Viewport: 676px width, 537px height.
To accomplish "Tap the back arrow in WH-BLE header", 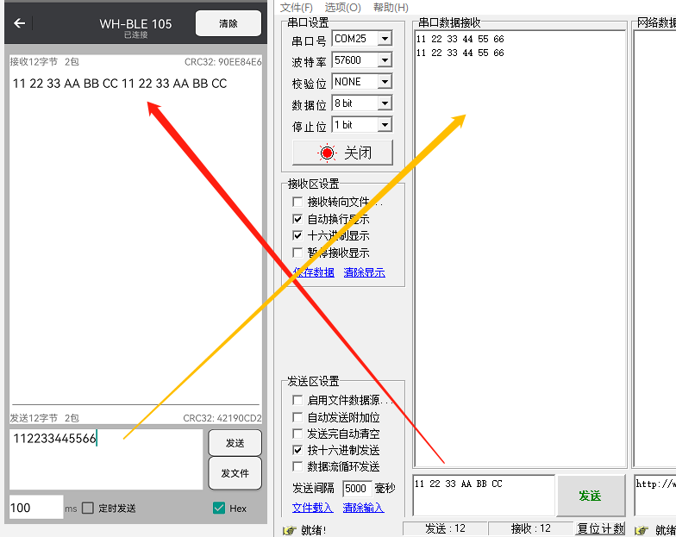I will click(x=20, y=24).
